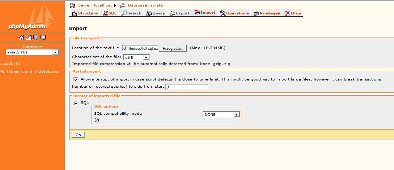The width and height of the screenshot is (394, 170).
Task: Click the Przeglądaj browse button
Action: pos(173,48)
